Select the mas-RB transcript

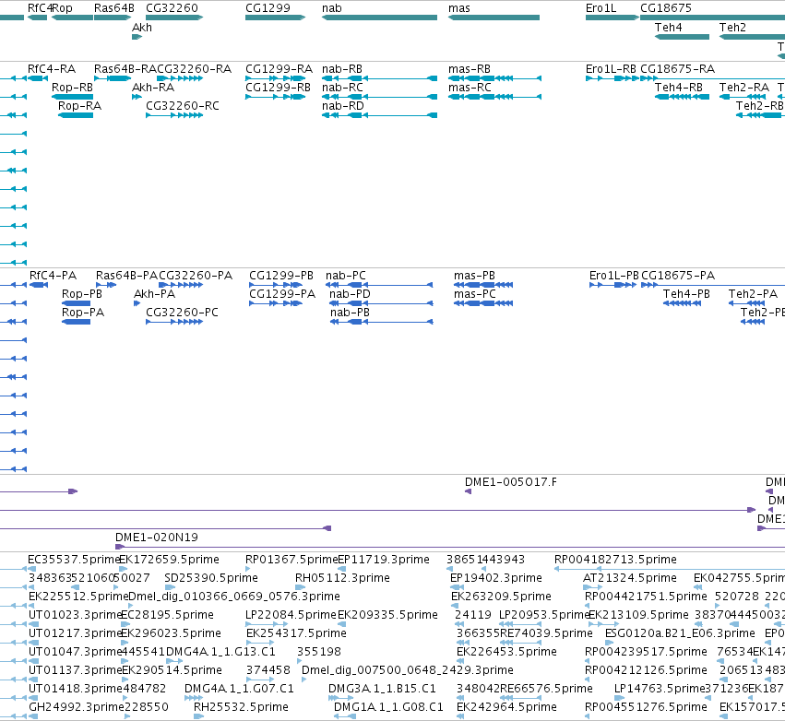click(x=494, y=78)
